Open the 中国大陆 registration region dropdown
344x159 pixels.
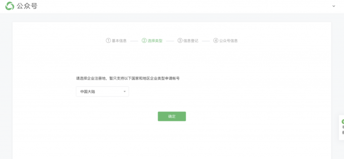click(x=102, y=91)
